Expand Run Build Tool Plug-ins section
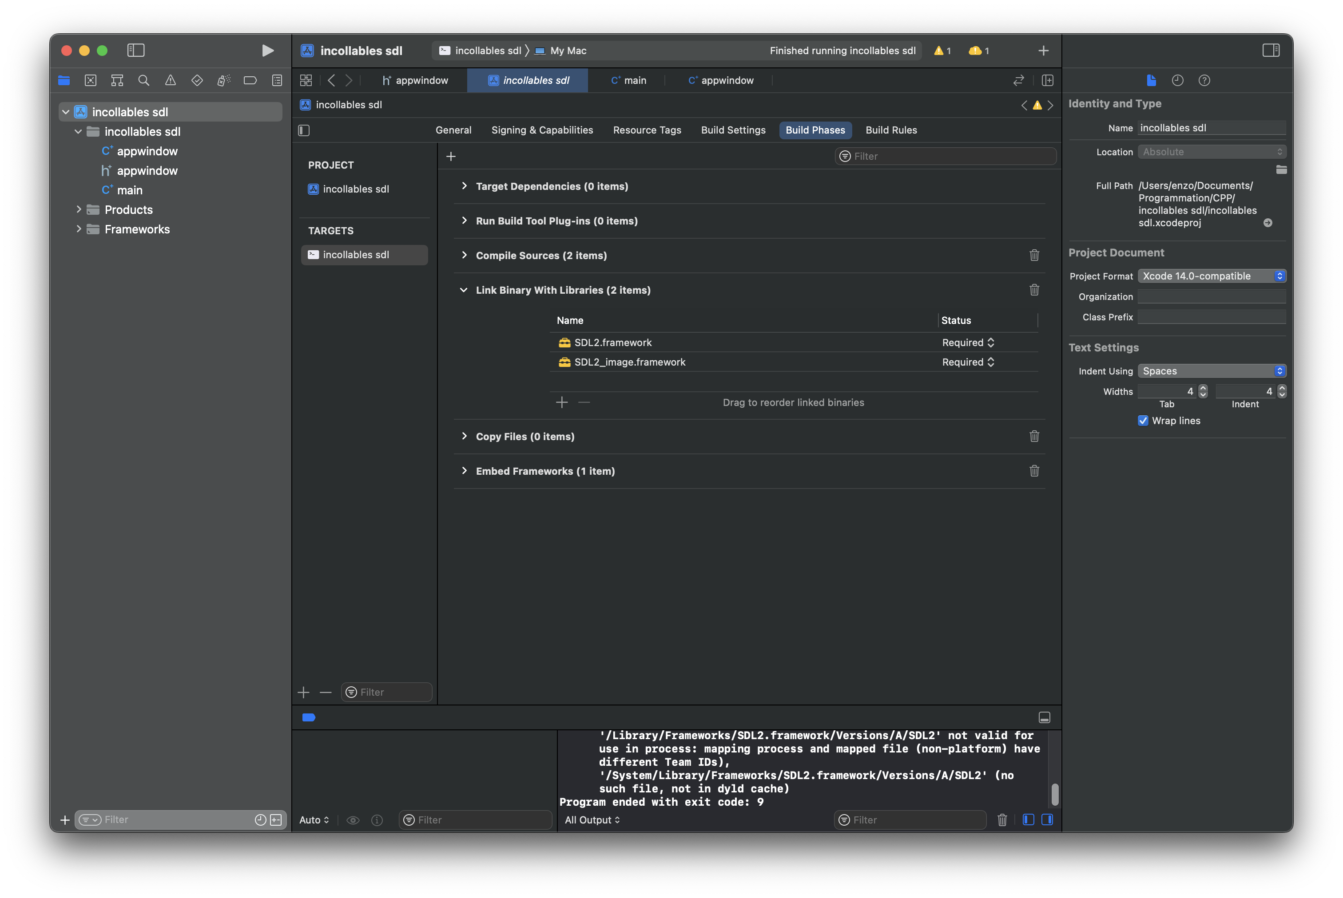This screenshot has height=898, width=1343. pos(464,221)
